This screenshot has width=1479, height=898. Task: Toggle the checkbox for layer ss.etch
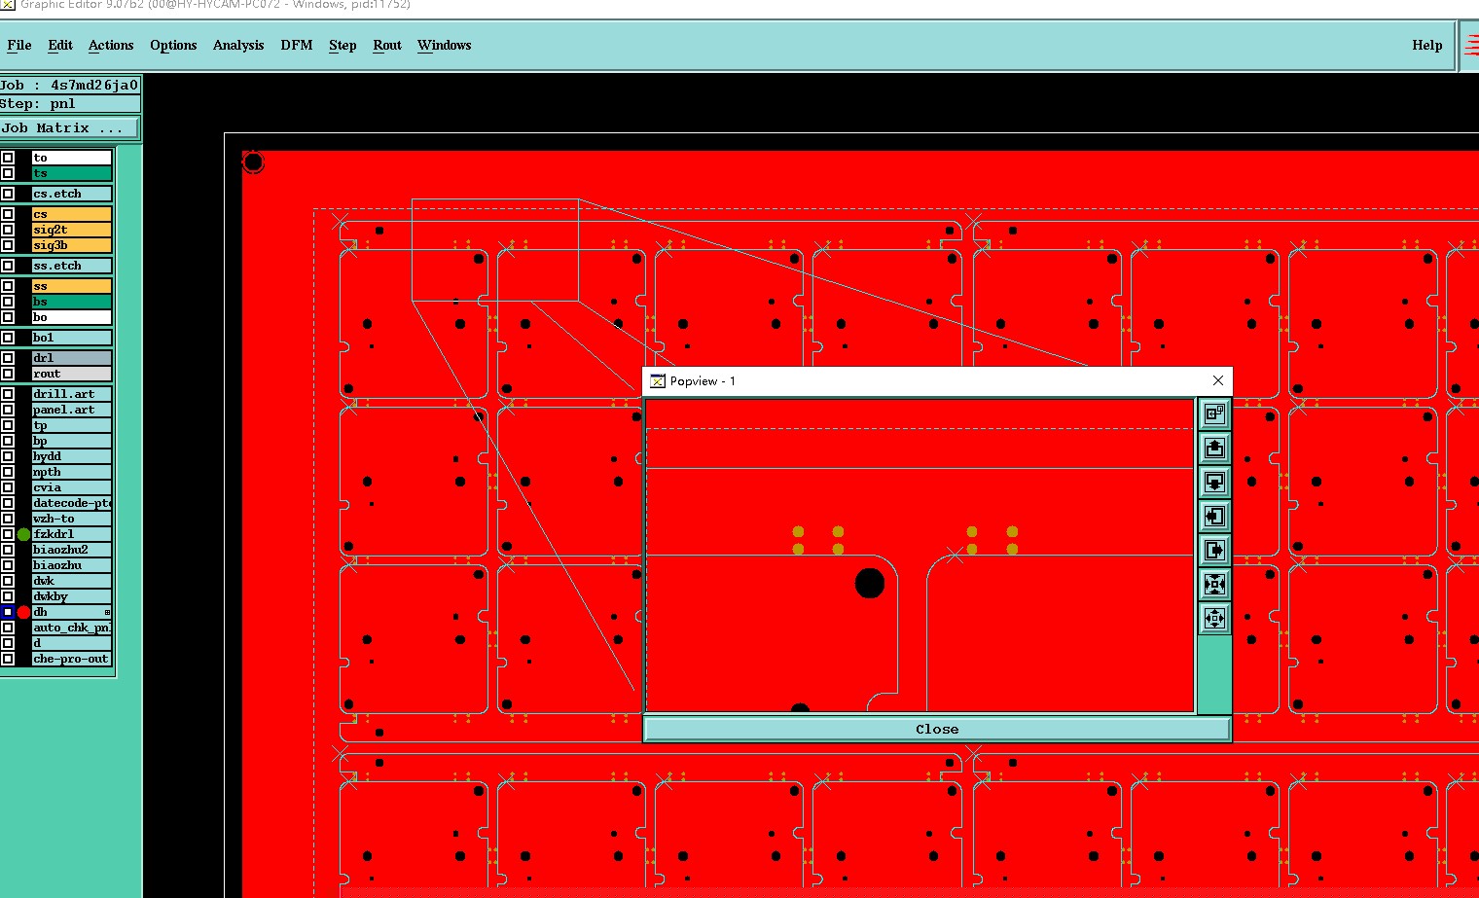pos(8,266)
